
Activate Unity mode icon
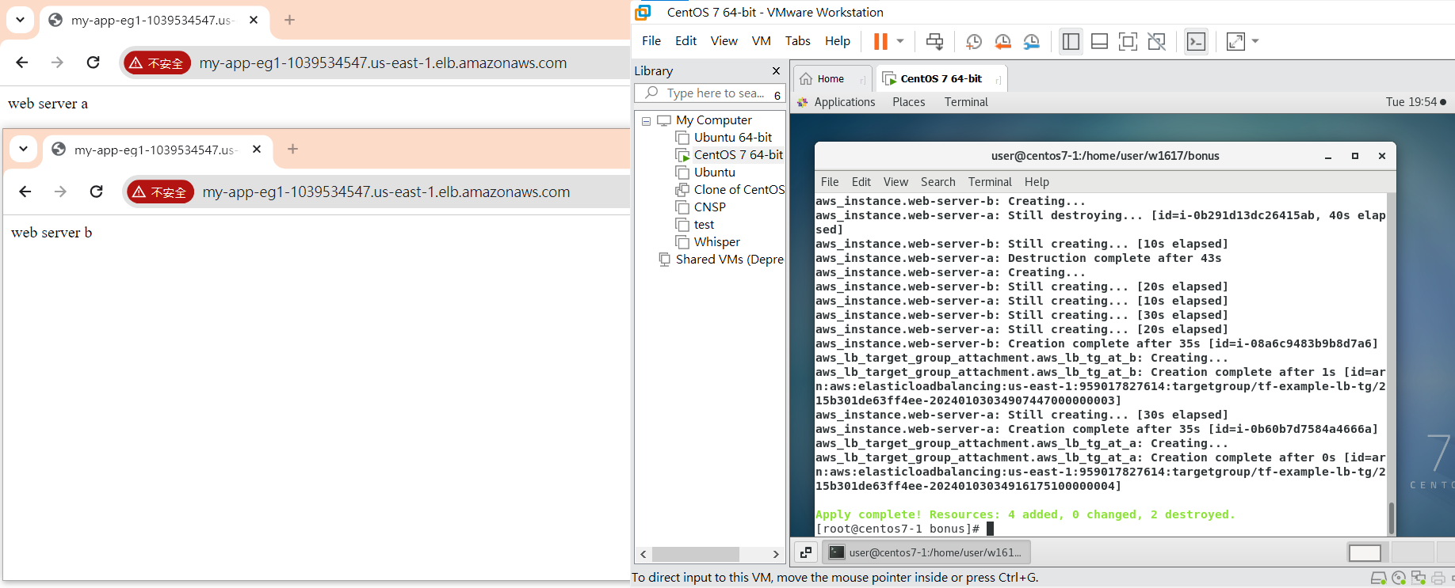click(x=1156, y=41)
